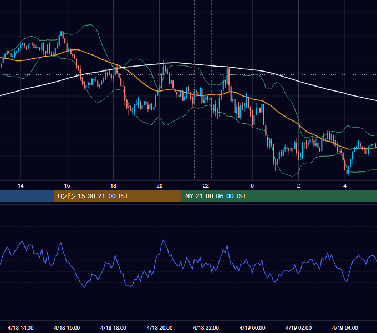
Task: Click the 4/19 00:00 indicator axis label
Action: pyautogui.click(x=252, y=327)
